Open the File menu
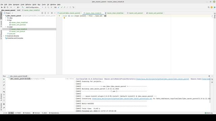Image resolution: width=216 pixels, height=121 pixels. point(2,4)
